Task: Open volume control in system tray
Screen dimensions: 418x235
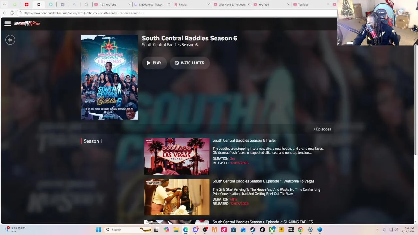Action: (396, 230)
